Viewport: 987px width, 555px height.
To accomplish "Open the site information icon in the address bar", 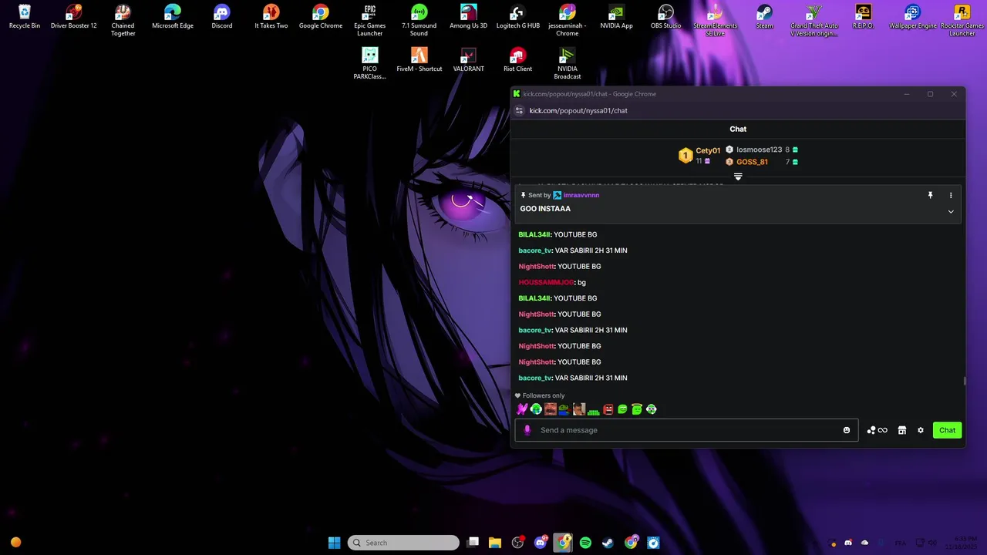I will pos(519,110).
